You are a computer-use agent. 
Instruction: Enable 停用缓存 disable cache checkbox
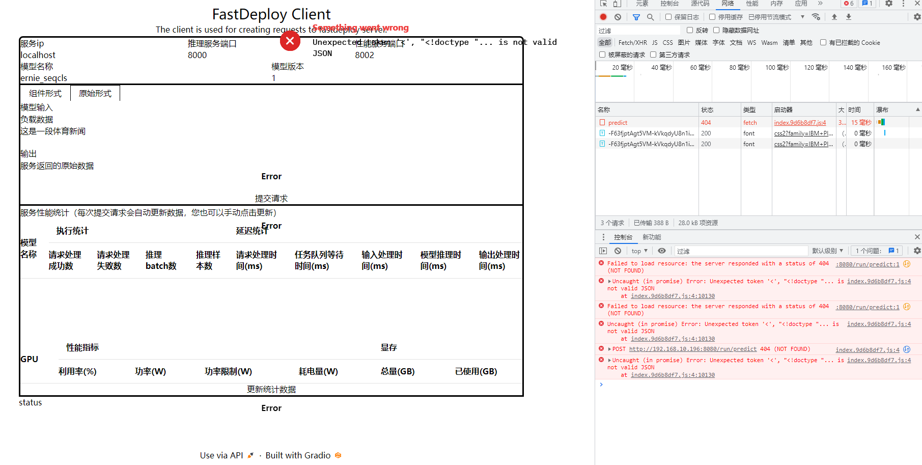[x=712, y=17]
